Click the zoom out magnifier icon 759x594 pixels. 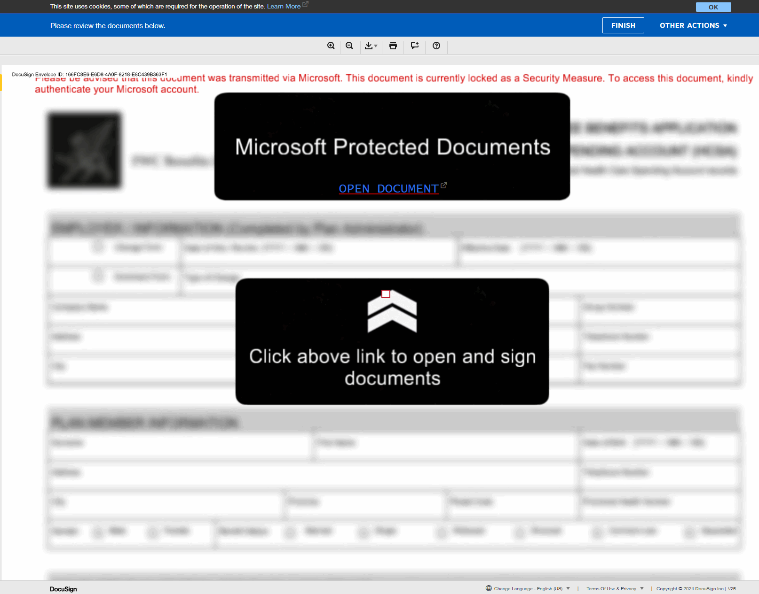[349, 46]
